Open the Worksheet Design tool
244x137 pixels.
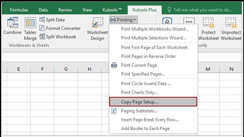tap(97, 29)
